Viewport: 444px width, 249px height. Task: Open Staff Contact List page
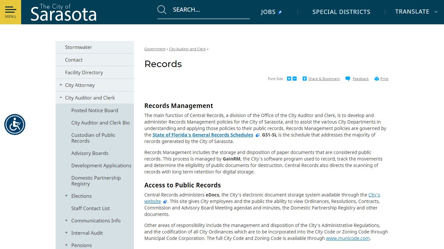click(90, 208)
